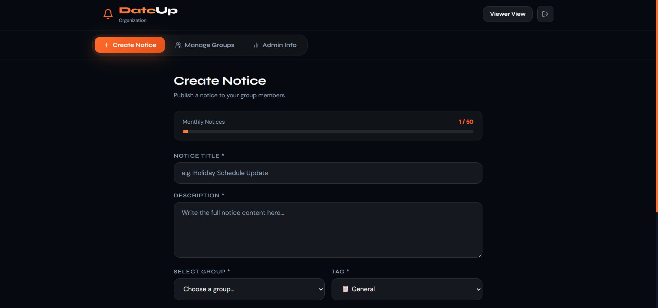Image resolution: width=658 pixels, height=308 pixels.
Task: Click the orange bell notification icon
Action: [x=108, y=14]
